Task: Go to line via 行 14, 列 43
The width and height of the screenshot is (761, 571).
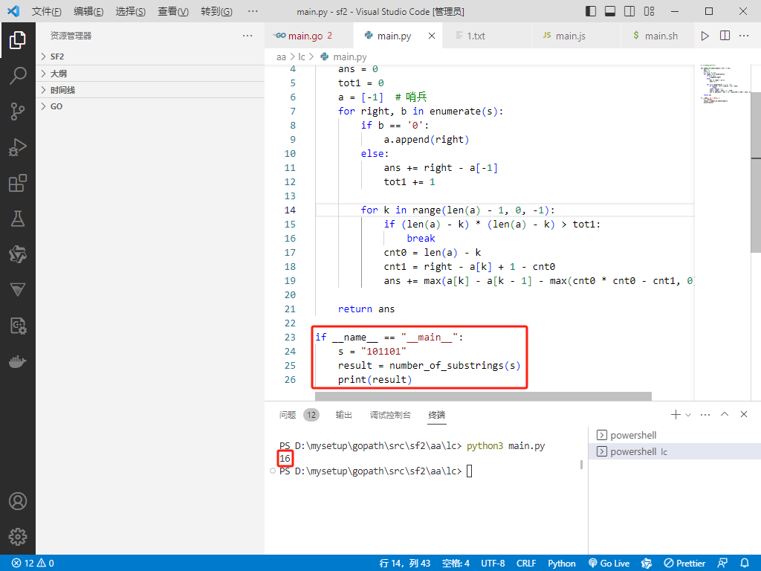Action: (405, 564)
